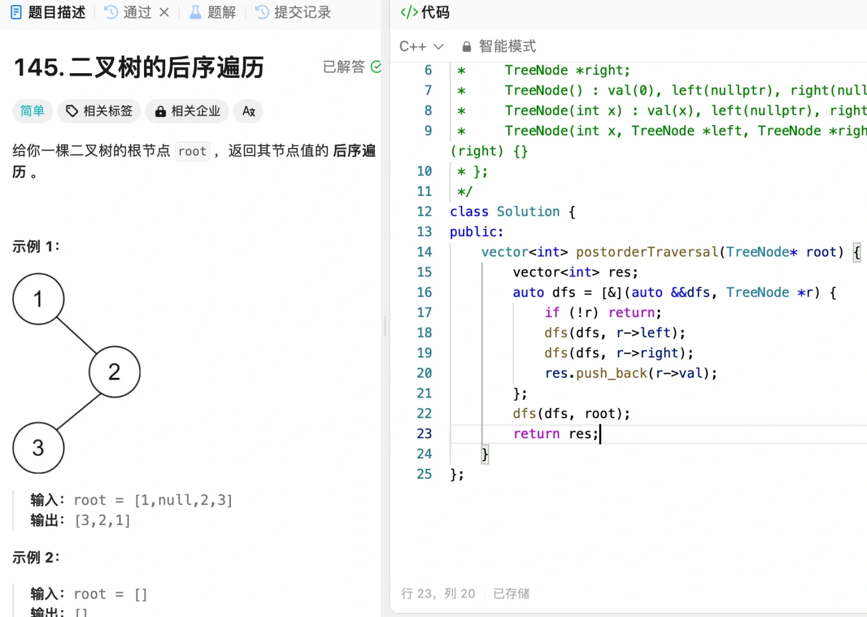Click on 'public:' code line

coord(477,232)
